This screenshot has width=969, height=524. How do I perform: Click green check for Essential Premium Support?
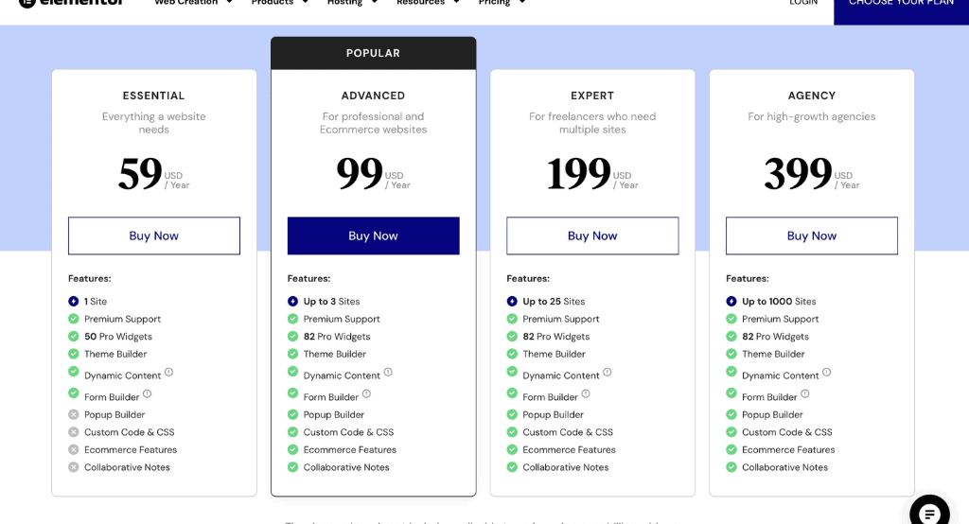(x=74, y=319)
